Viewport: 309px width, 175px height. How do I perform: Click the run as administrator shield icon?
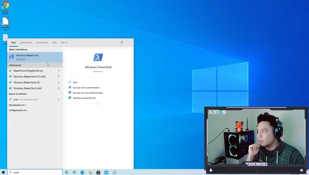[x=69, y=87]
